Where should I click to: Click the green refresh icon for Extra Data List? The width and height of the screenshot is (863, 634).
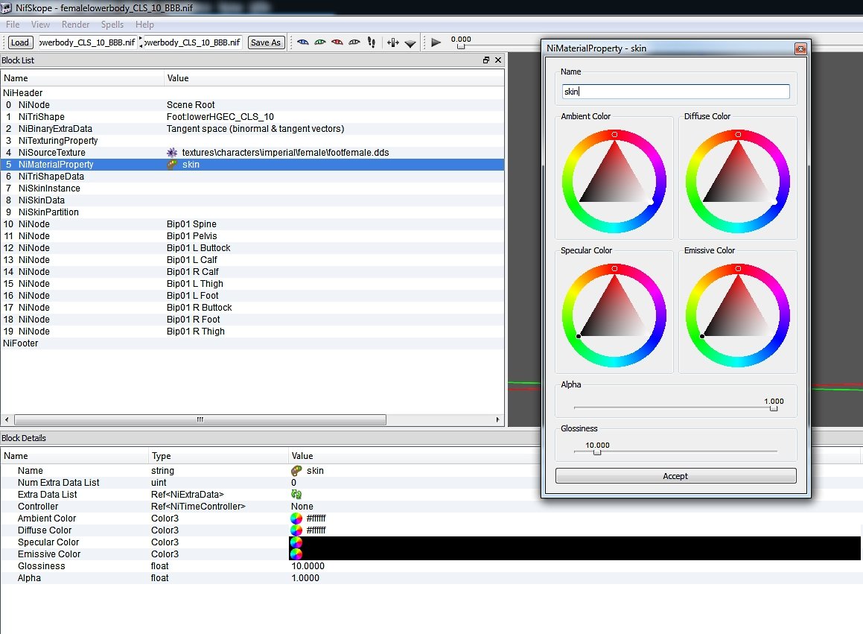coord(296,494)
